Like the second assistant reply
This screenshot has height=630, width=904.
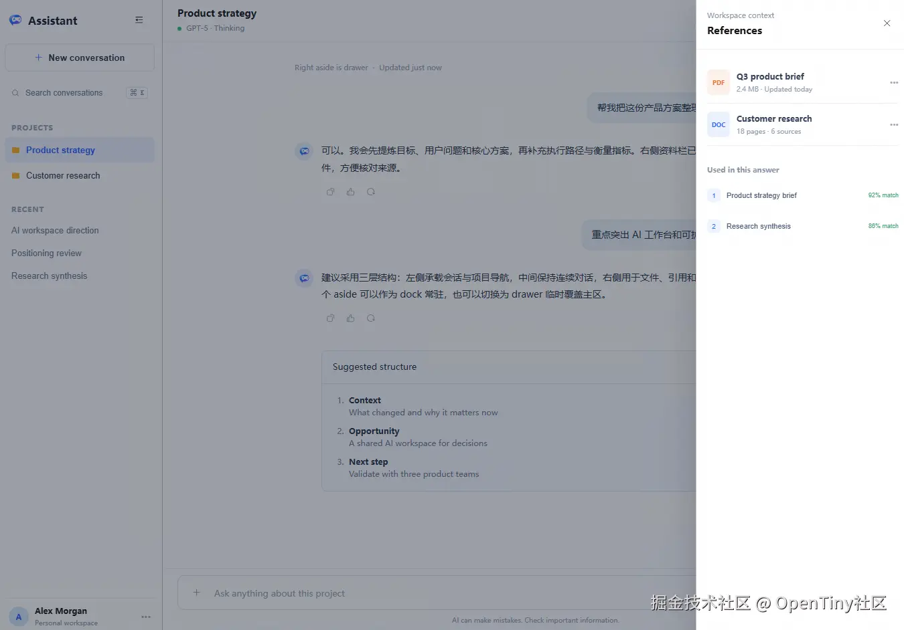(x=350, y=318)
